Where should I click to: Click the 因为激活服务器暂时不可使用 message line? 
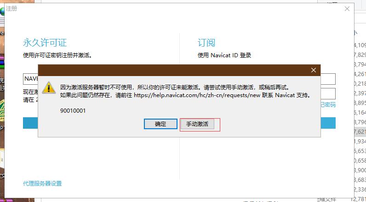coord(175,87)
